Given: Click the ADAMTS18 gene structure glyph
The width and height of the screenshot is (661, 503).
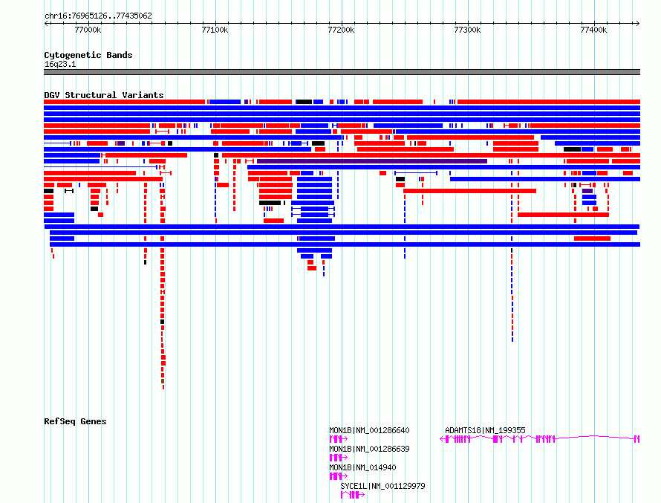Looking at the screenshot, I should 540,439.
